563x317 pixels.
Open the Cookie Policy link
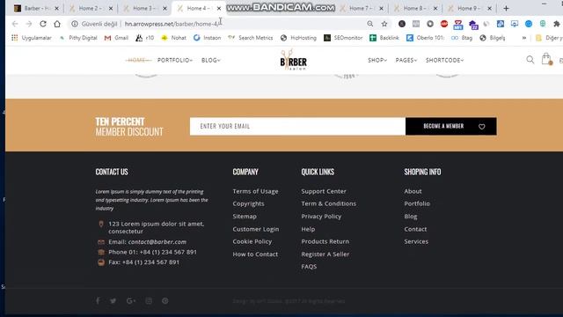pyautogui.click(x=252, y=241)
